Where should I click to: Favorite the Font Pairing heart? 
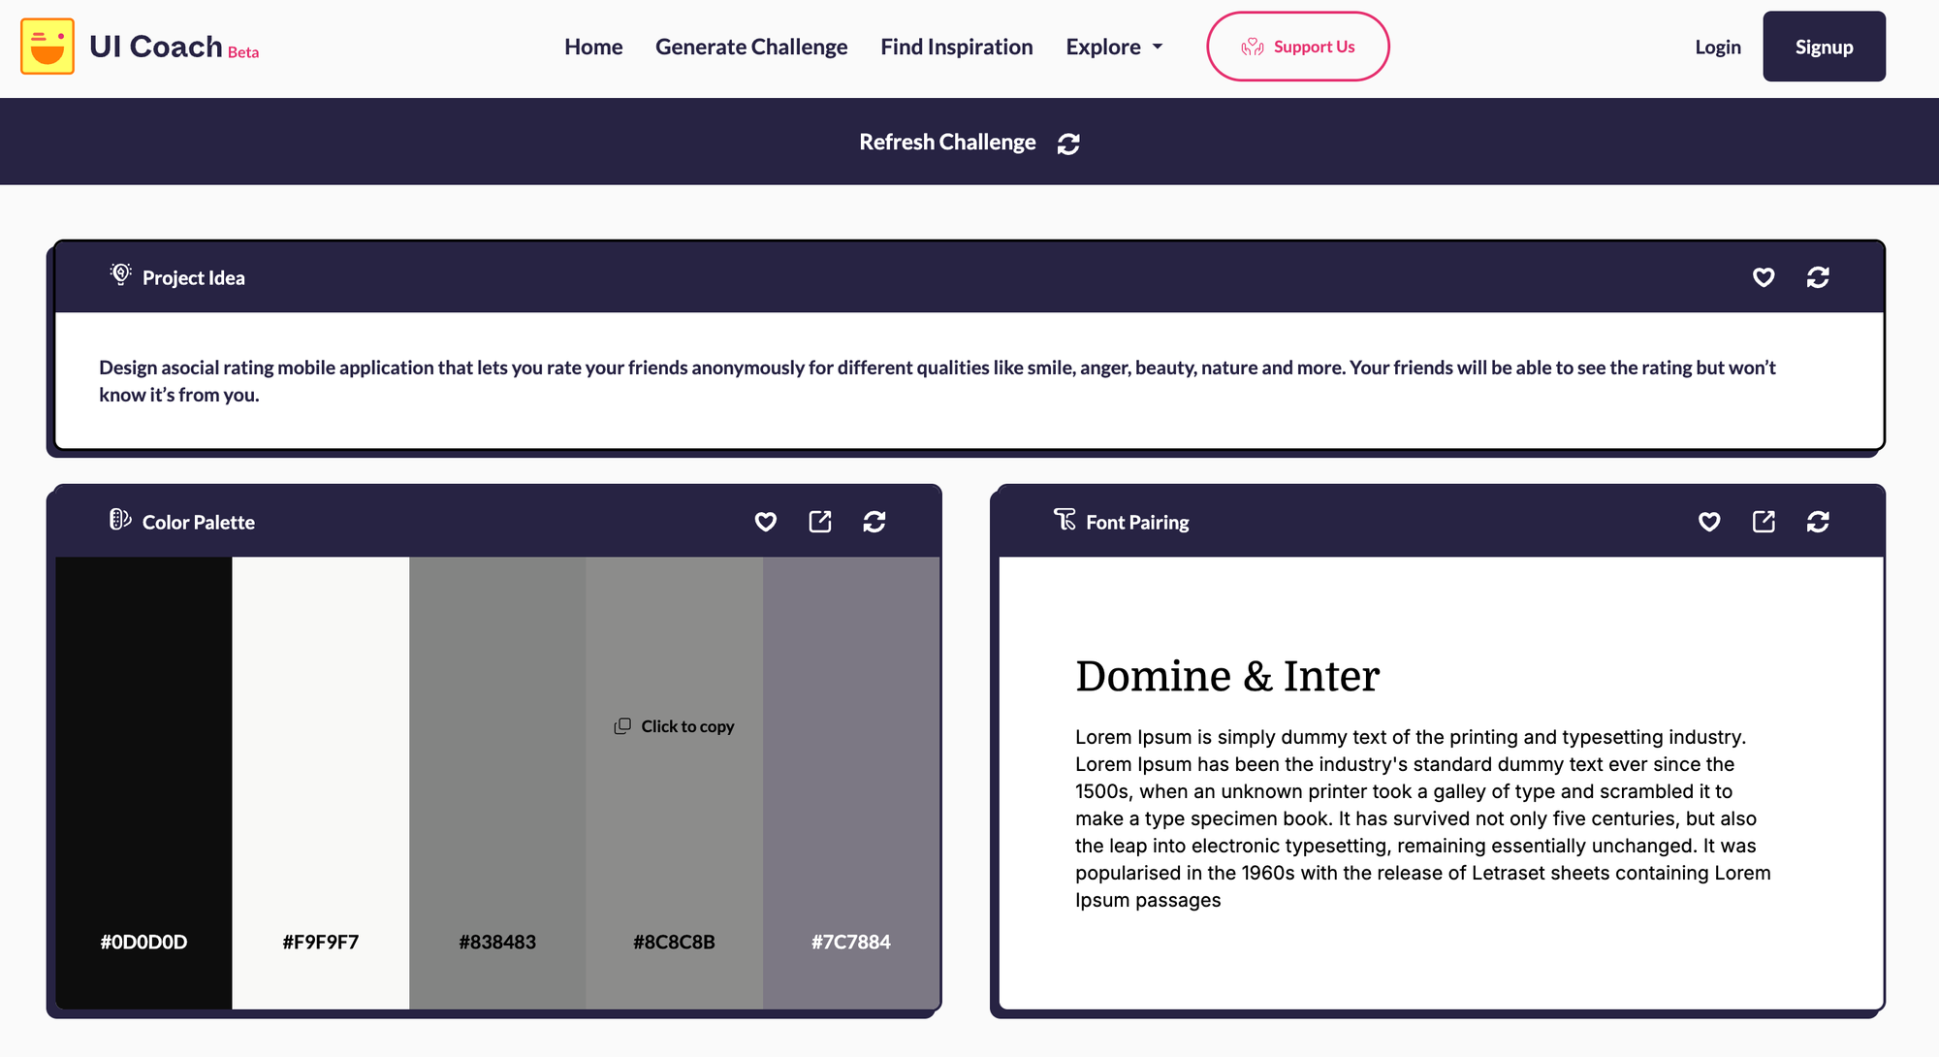pos(1709,522)
